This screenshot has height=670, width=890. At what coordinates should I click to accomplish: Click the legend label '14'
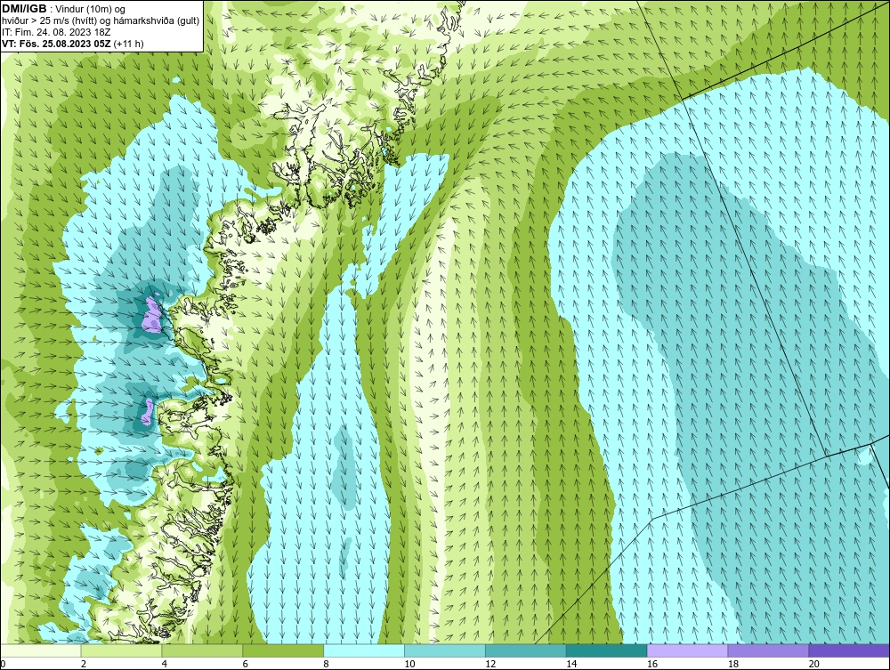[x=571, y=664]
